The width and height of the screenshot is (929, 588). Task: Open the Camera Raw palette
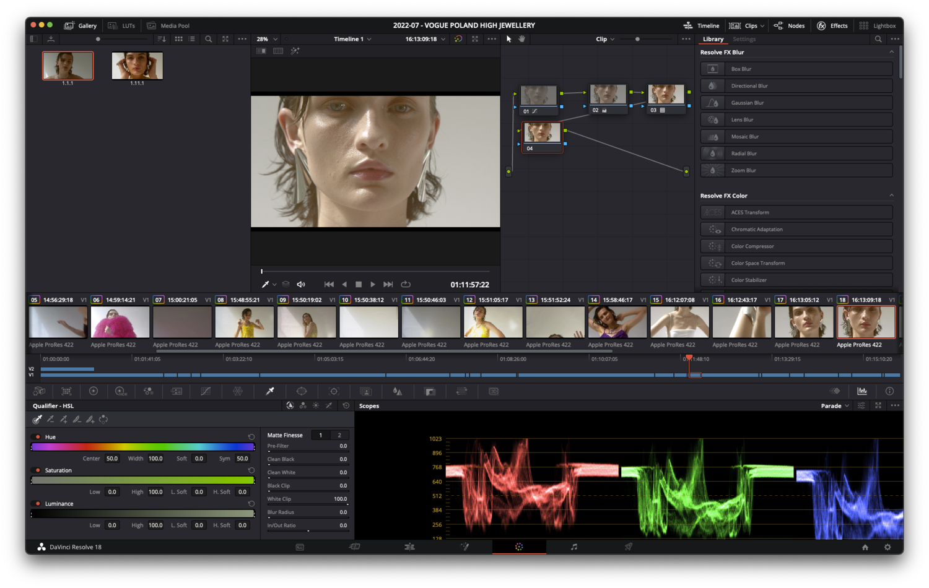pos(39,391)
